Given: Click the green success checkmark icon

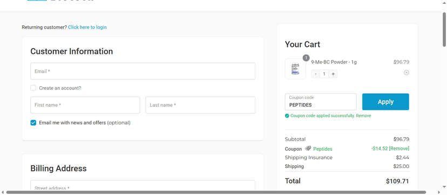Looking at the screenshot, I should pos(287,116).
